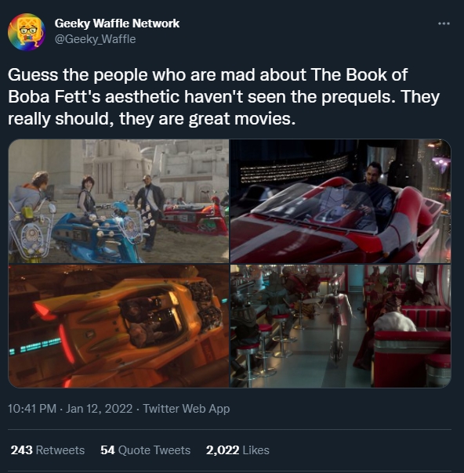View the red airspeeder photo thumbnail
464x473 pixels.
pos(340,201)
